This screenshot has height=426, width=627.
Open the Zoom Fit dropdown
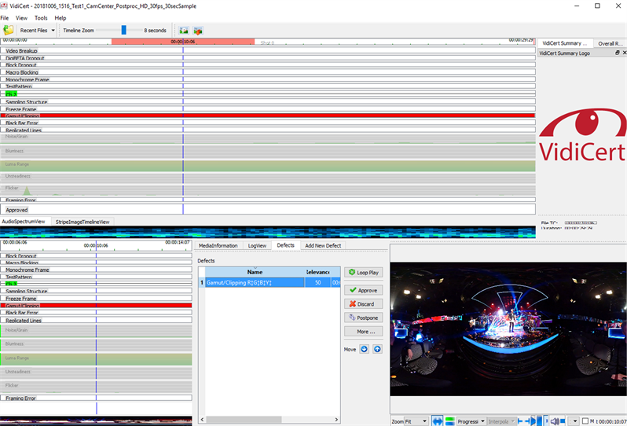pyautogui.click(x=416, y=421)
